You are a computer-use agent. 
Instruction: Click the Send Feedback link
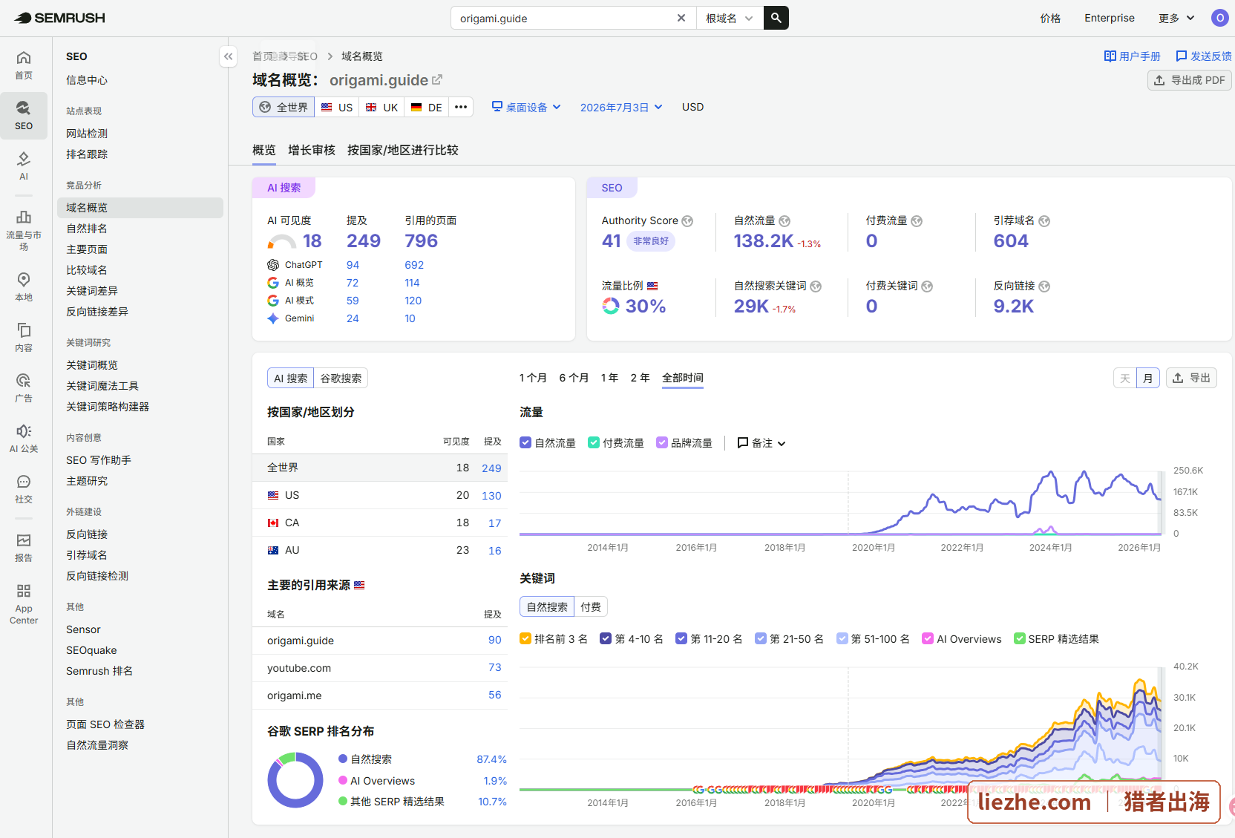[x=1204, y=56]
